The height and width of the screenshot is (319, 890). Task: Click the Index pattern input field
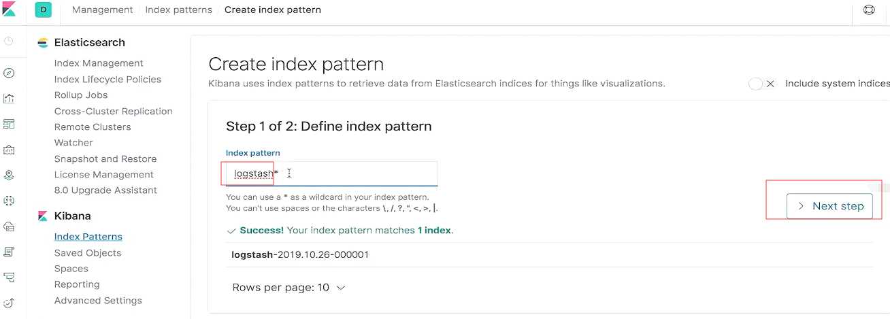pyautogui.click(x=331, y=173)
